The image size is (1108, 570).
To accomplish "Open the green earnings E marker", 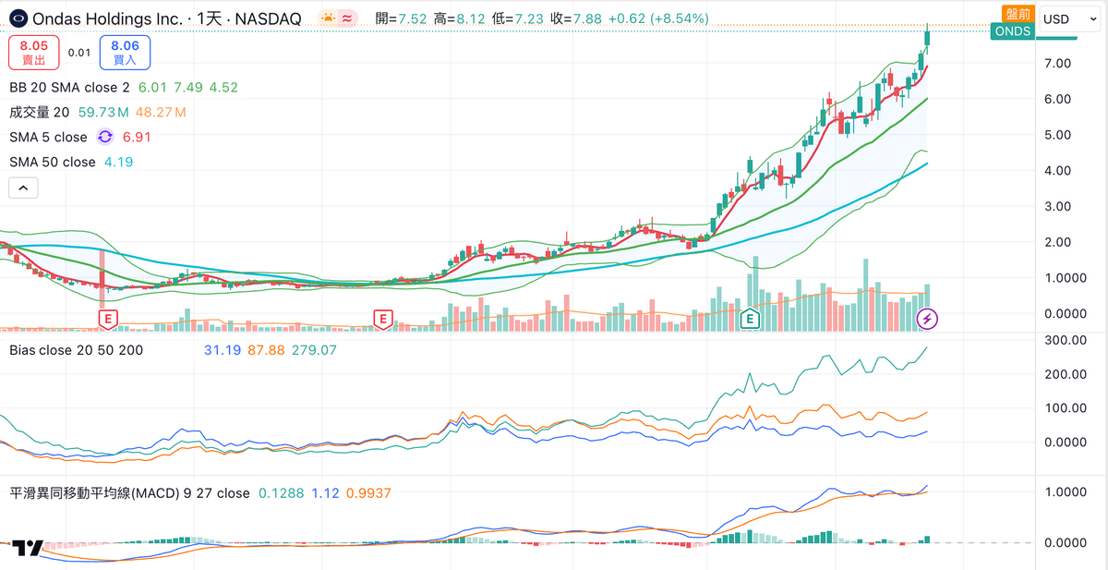I will pos(751,320).
